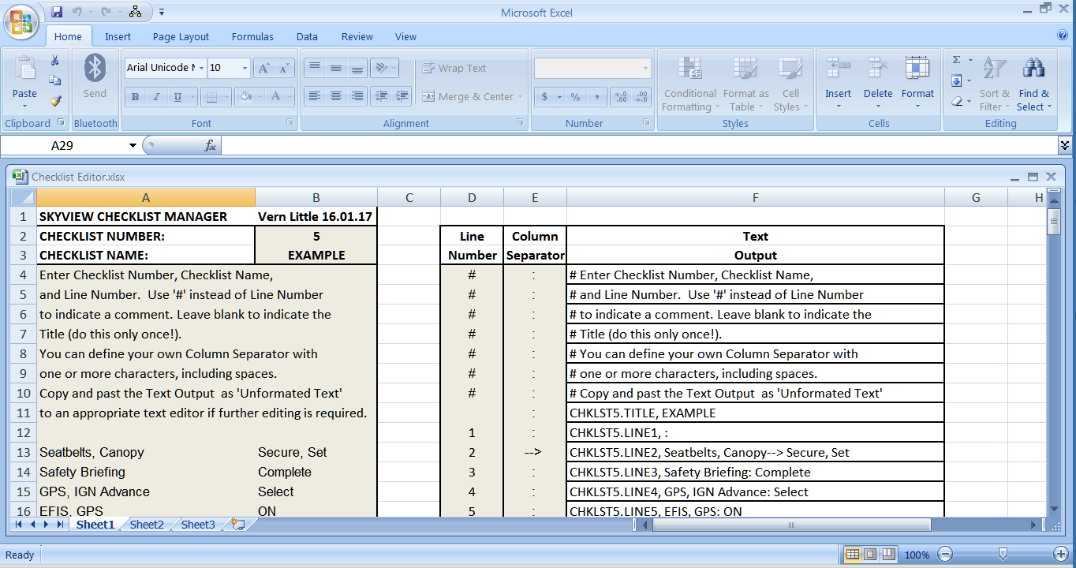Switch to the Formulas tab
This screenshot has height=568, width=1076.
click(x=252, y=36)
